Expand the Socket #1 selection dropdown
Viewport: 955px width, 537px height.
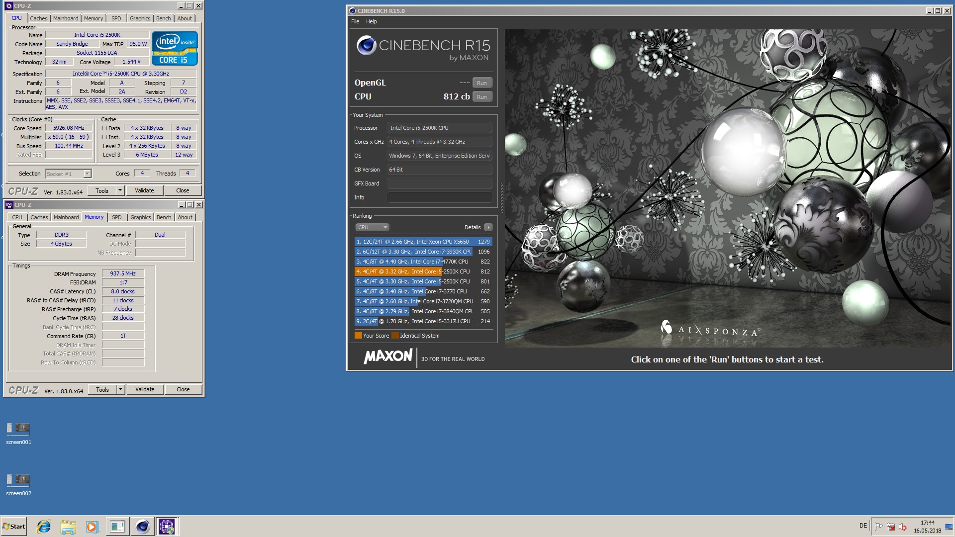coord(87,174)
